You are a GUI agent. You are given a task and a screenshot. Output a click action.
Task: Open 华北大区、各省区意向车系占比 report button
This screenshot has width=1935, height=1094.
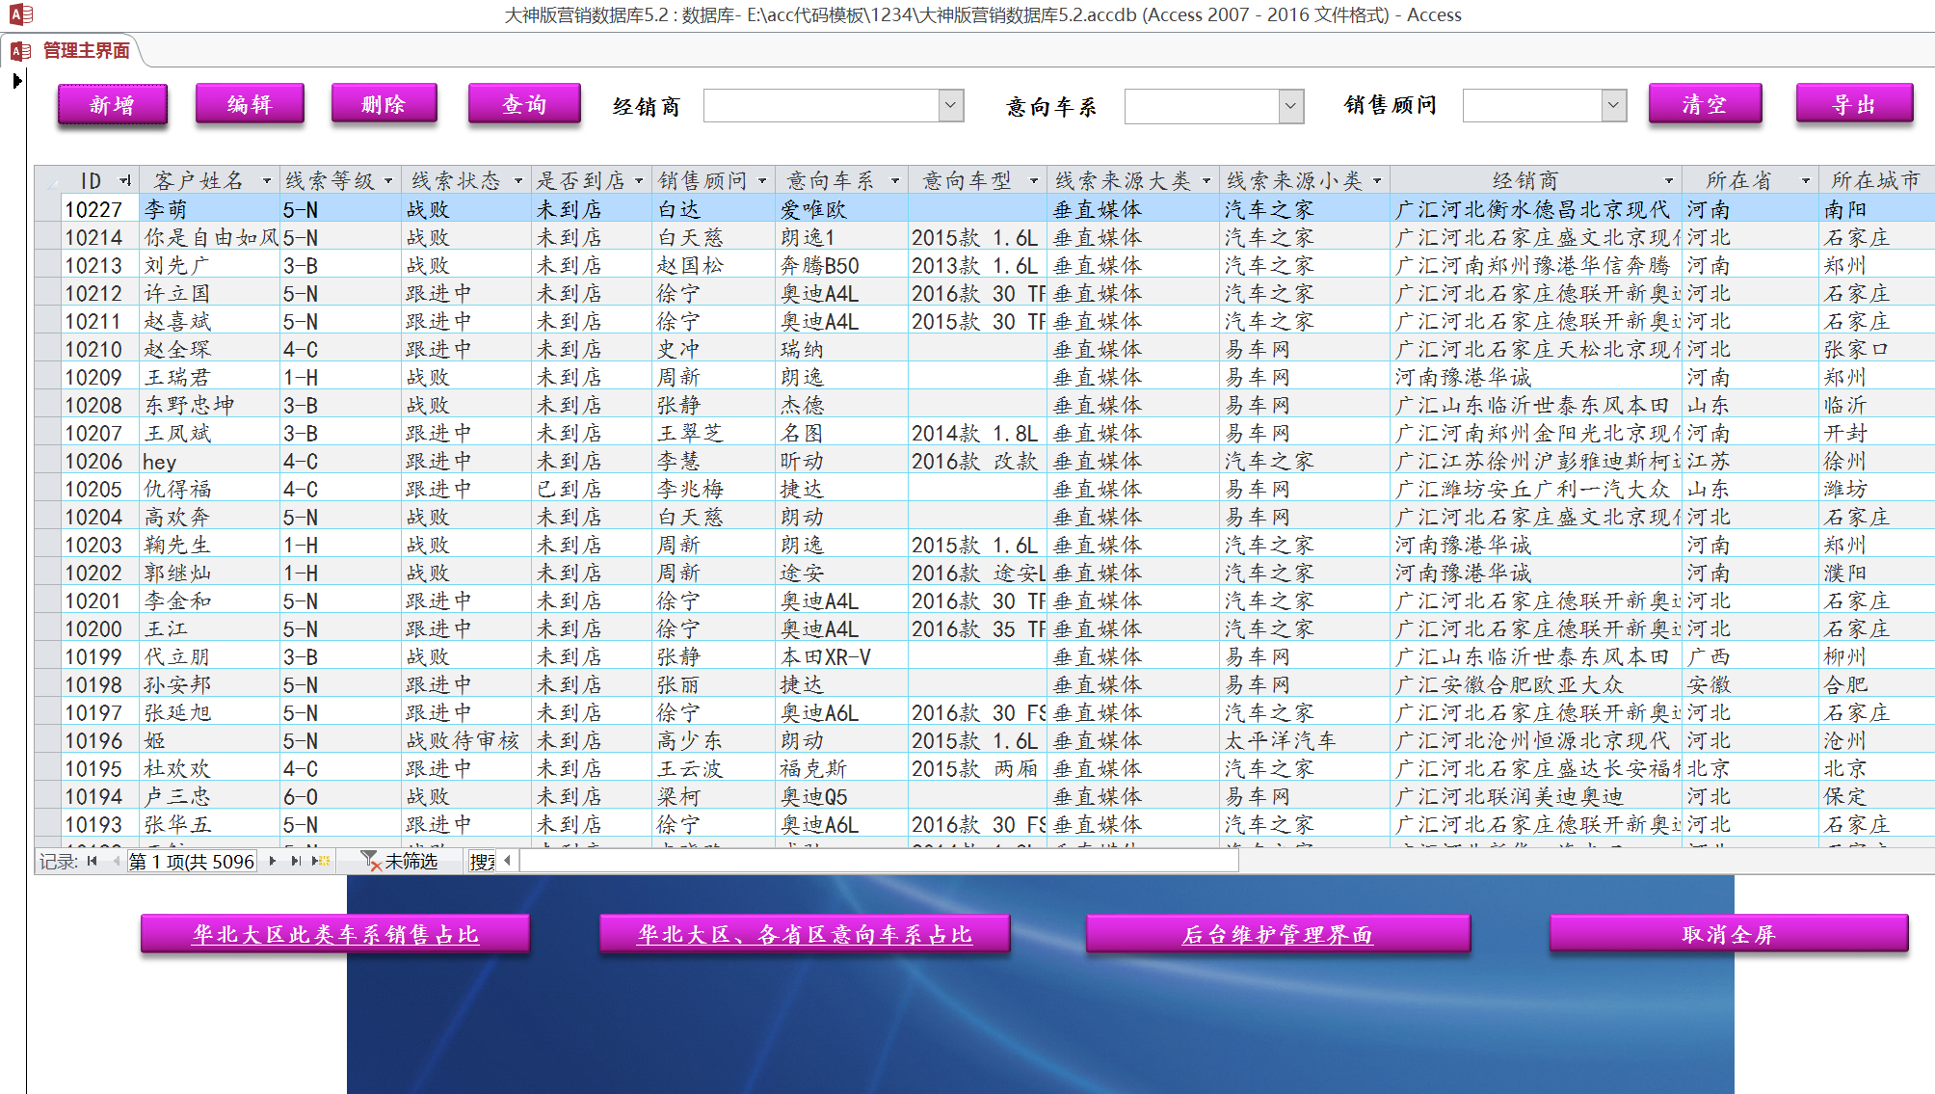[x=805, y=934]
